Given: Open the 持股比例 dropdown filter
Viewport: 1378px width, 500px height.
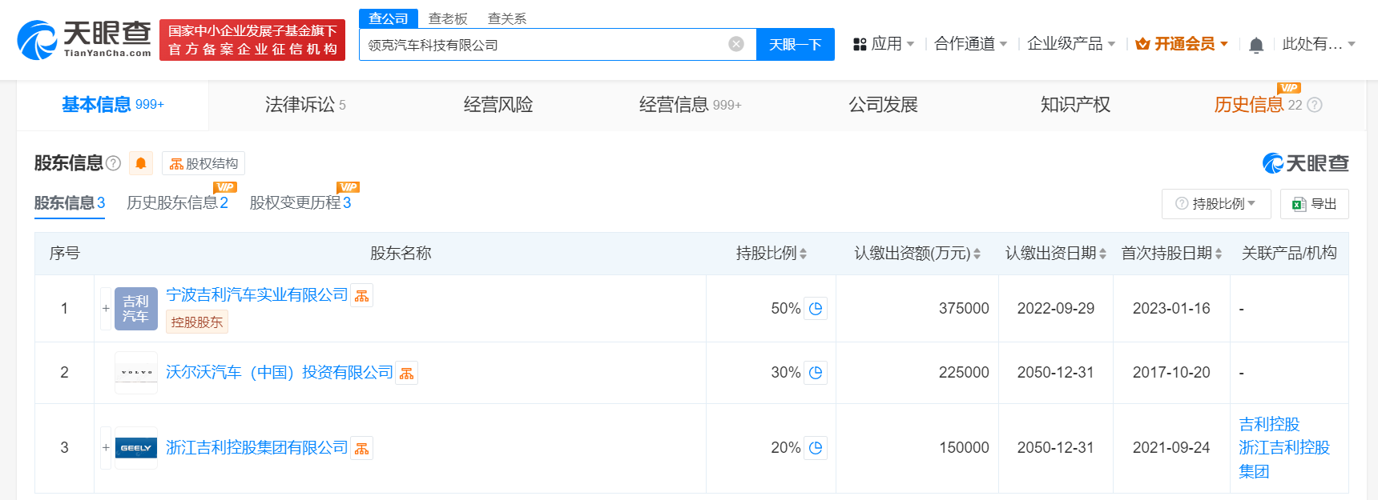Looking at the screenshot, I should [1215, 204].
